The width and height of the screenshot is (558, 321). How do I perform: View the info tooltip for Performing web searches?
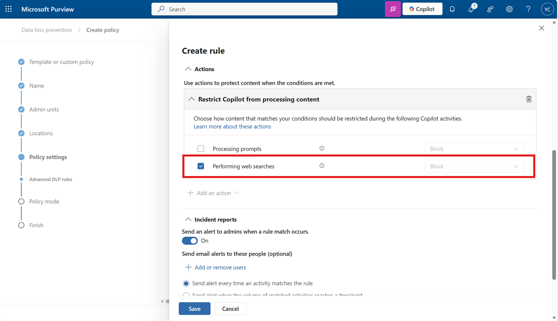tap(322, 166)
